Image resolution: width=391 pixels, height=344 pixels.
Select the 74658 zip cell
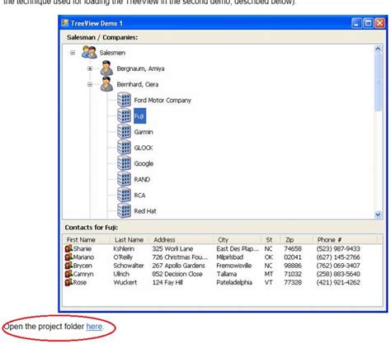coord(293,248)
